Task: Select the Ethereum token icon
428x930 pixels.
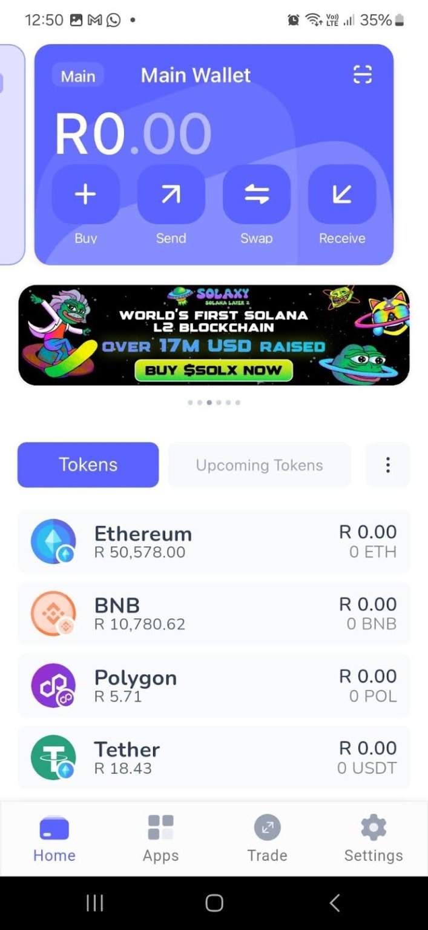Action: click(x=53, y=541)
